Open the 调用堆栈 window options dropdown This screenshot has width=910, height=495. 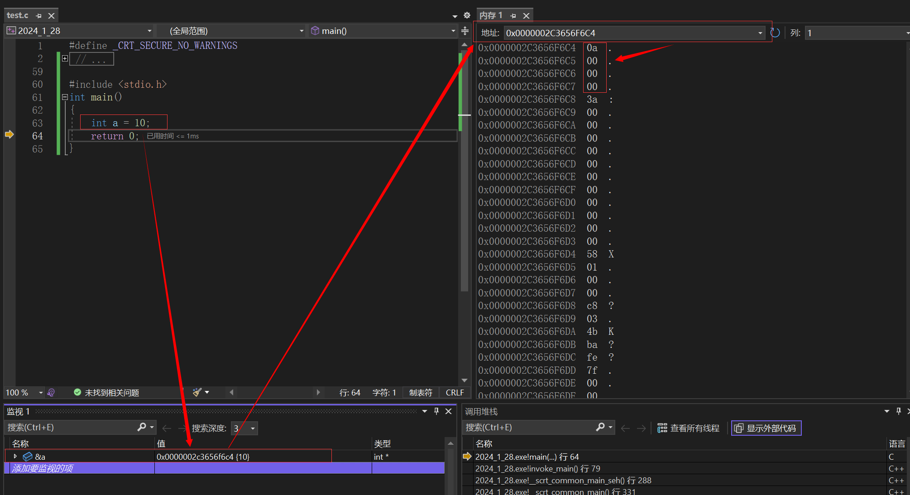coord(886,411)
